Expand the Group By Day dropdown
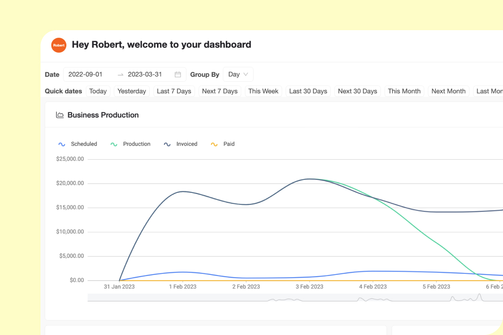The width and height of the screenshot is (503, 335). point(238,75)
